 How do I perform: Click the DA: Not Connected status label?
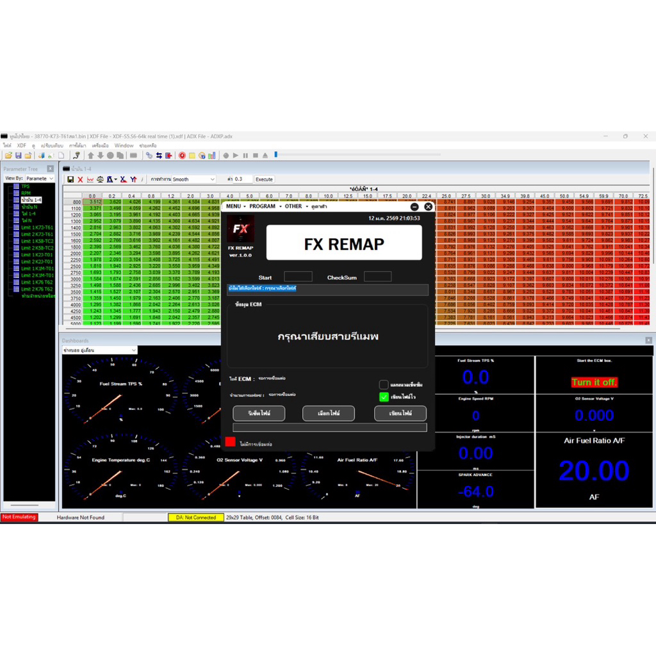(x=196, y=518)
